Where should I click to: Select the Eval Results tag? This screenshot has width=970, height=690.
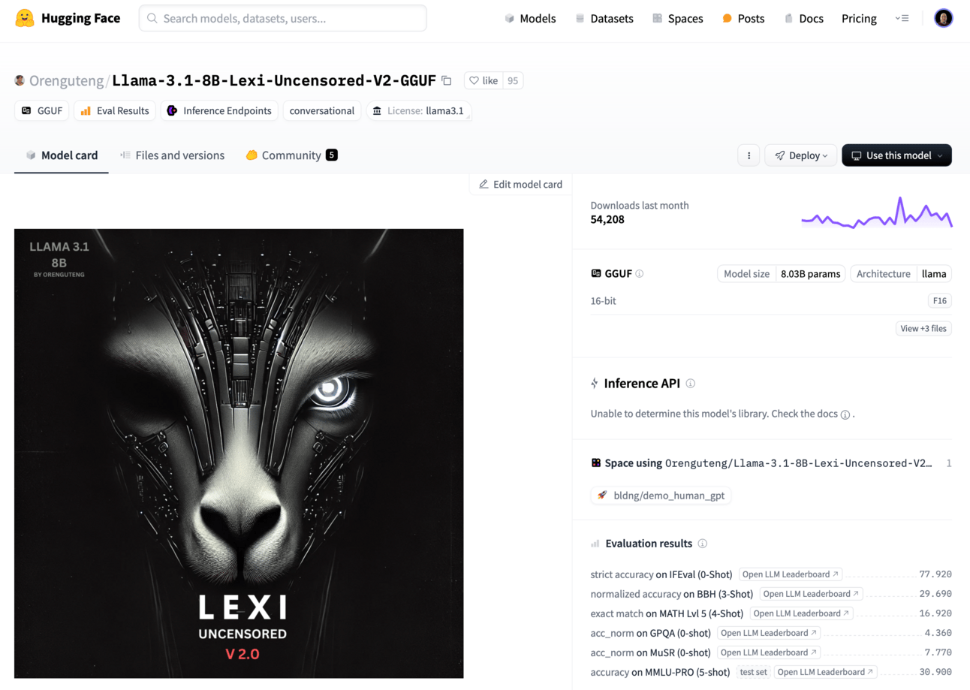click(x=115, y=110)
